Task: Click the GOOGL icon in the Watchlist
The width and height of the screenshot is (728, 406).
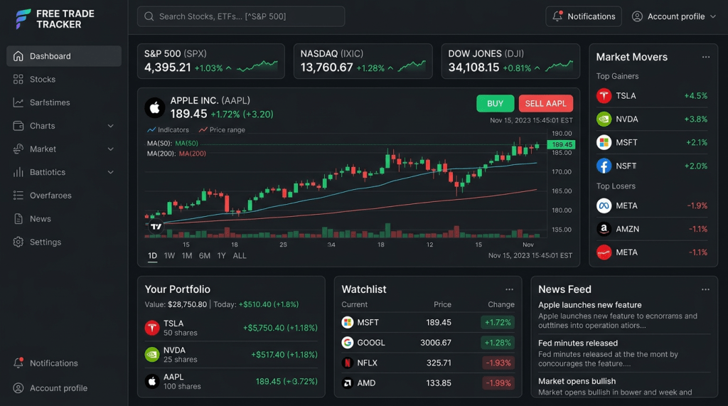Action: (x=347, y=343)
